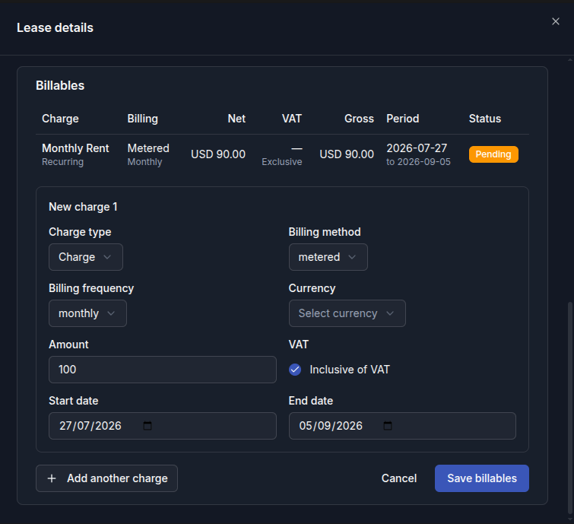Screen dimensions: 574x524
Task: Open the Billing method dropdown
Action: point(328,257)
